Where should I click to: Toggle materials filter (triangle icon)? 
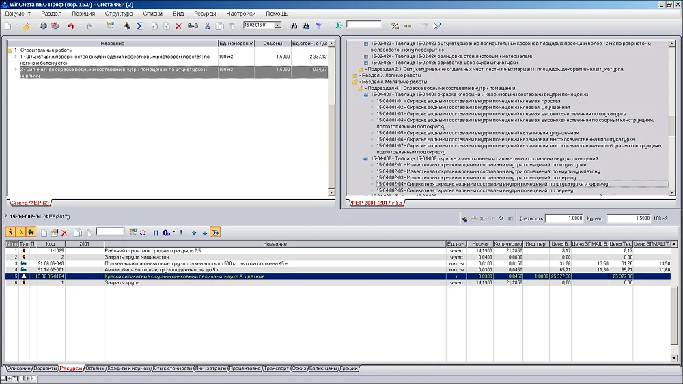click(20, 233)
